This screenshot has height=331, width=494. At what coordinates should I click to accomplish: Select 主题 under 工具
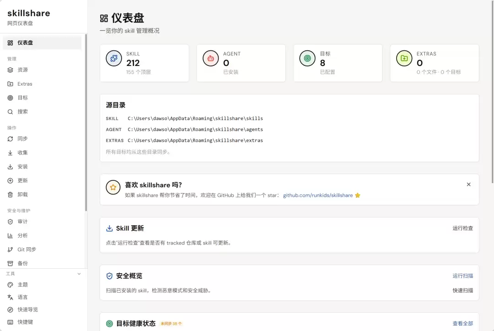click(x=42, y=285)
